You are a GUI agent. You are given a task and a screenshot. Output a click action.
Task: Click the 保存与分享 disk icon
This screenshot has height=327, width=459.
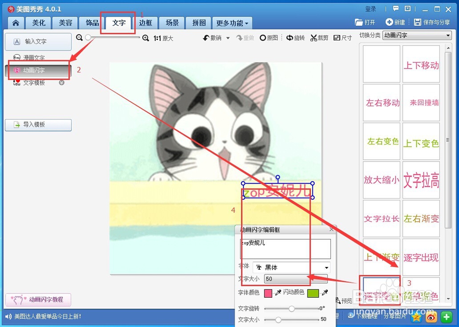[x=417, y=22]
